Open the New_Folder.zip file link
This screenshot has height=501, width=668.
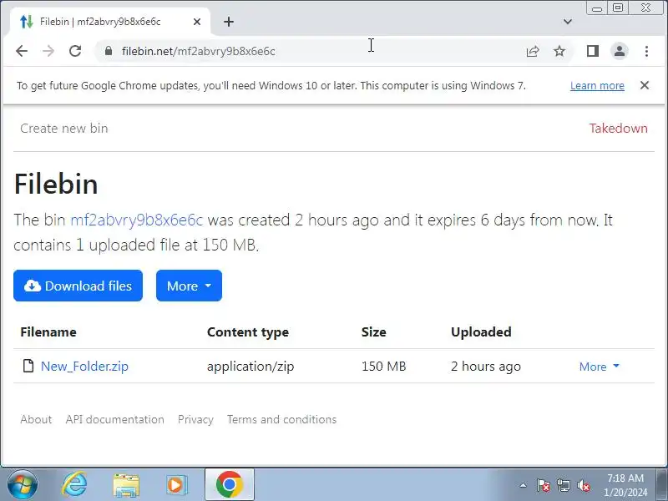(84, 367)
